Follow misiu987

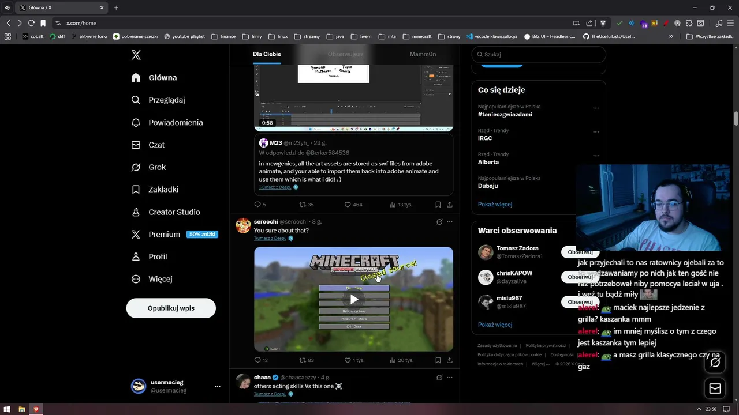click(580, 302)
